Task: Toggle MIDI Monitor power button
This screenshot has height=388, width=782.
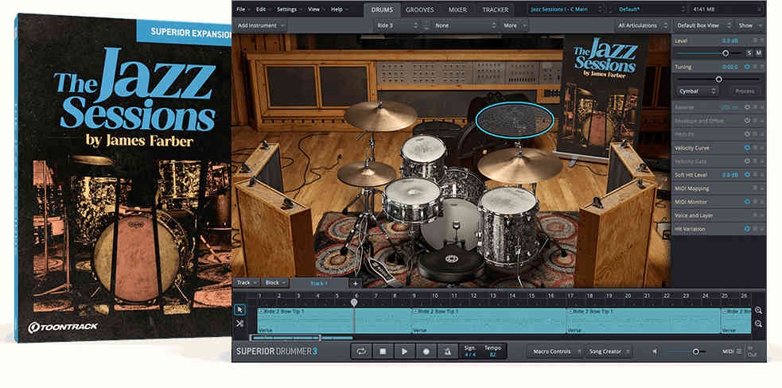Action: tap(747, 201)
